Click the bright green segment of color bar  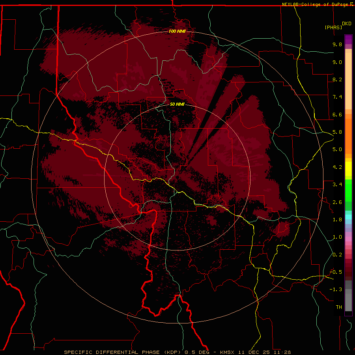tap(348, 190)
